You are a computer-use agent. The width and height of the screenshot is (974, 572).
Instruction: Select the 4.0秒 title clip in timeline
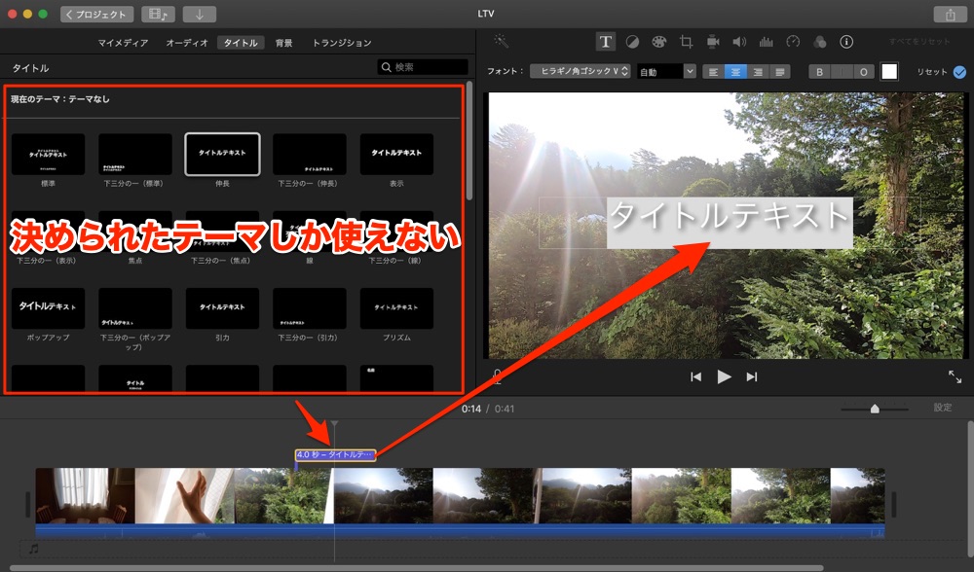pyautogui.click(x=335, y=454)
